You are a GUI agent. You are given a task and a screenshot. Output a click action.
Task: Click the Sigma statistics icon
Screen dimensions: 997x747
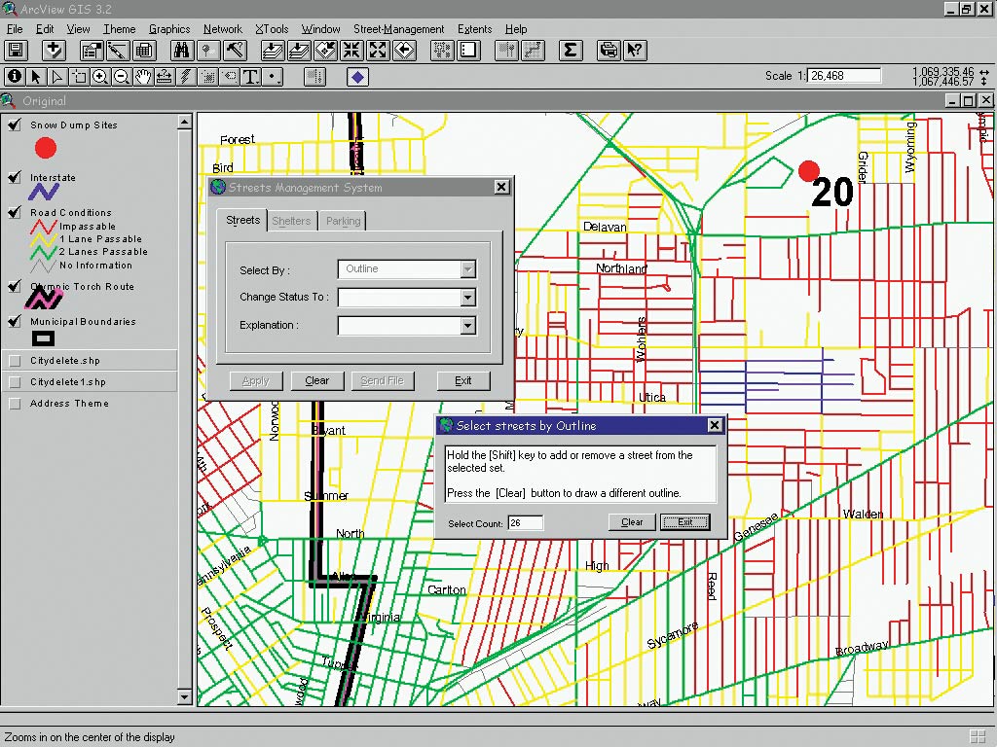click(x=571, y=51)
